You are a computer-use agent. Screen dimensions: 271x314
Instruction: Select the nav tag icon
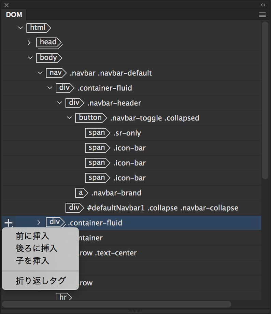(x=56, y=73)
